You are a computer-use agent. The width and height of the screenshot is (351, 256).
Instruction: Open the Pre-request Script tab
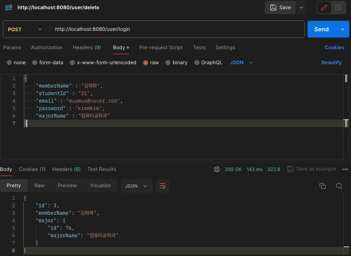pos(161,48)
